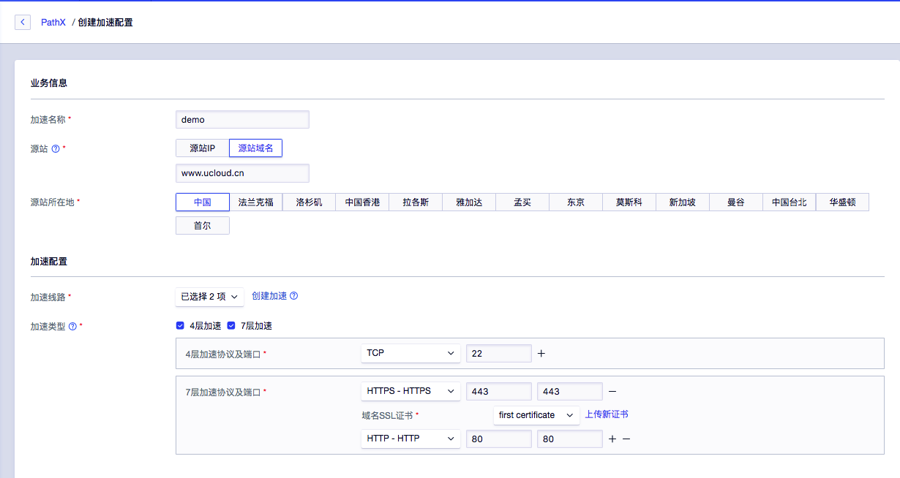This screenshot has width=900, height=478.
Task: Add a 4层 port with plus icon
Action: coord(541,353)
